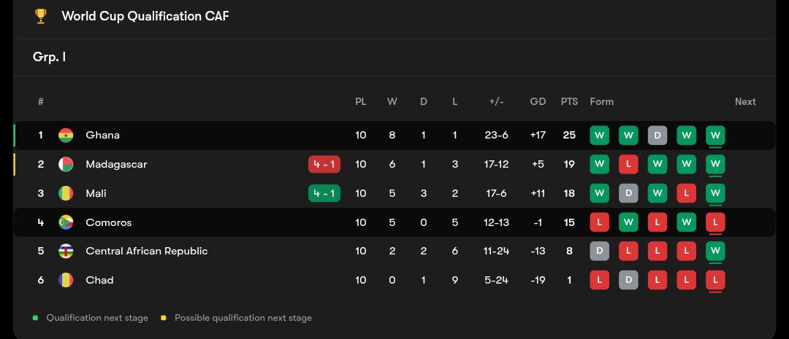Sort the table by GD column header
This screenshot has width=789, height=339.
click(x=538, y=101)
